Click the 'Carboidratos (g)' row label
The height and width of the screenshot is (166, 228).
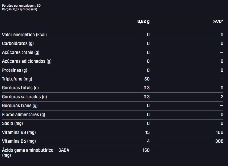tap(18, 43)
